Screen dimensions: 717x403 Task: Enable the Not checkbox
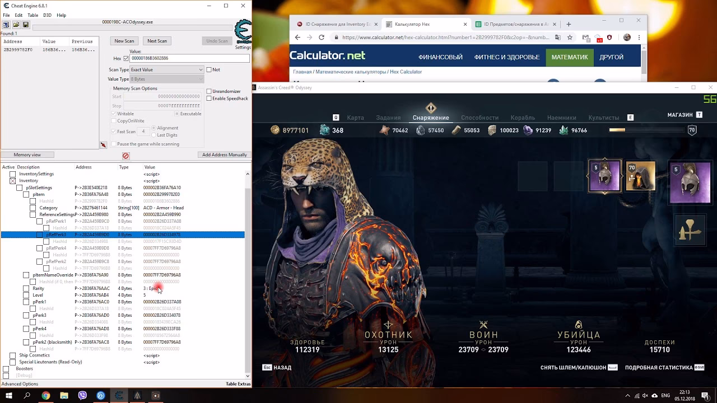209,69
